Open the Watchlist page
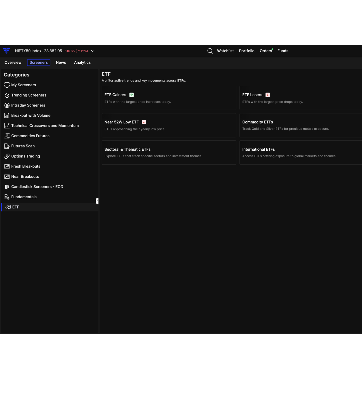 (x=225, y=51)
